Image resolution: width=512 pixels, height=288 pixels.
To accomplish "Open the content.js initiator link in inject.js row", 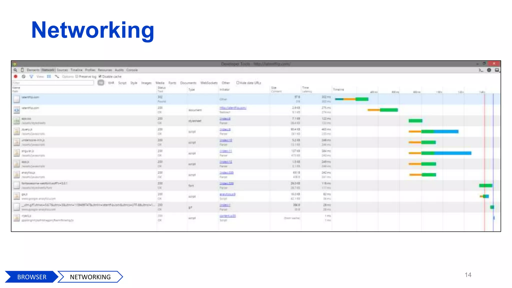I will 227,216.
